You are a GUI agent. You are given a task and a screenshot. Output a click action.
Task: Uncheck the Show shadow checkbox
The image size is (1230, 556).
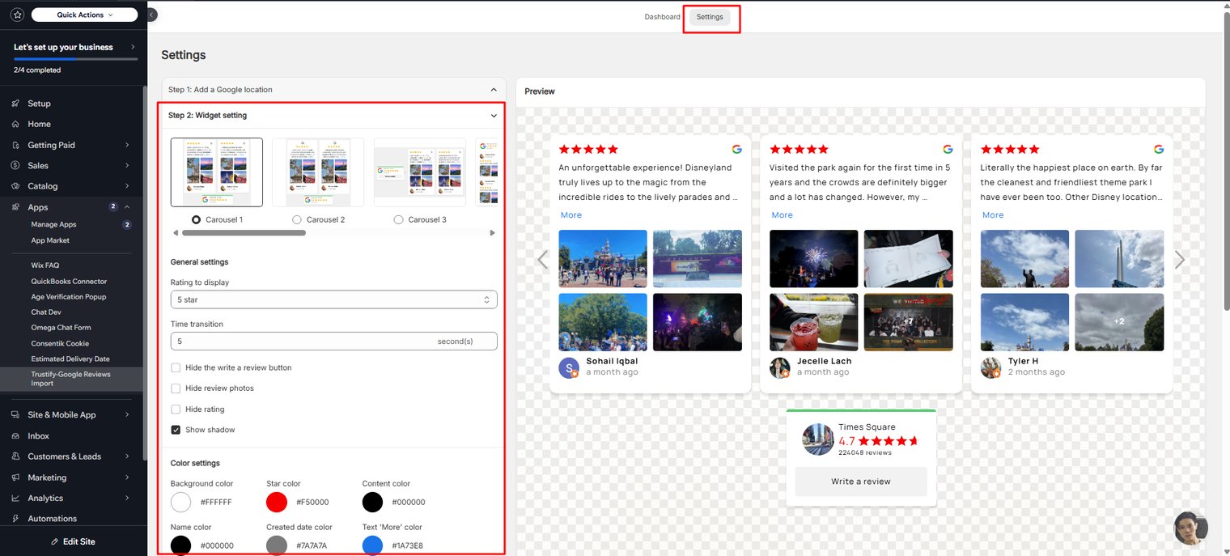click(x=176, y=430)
